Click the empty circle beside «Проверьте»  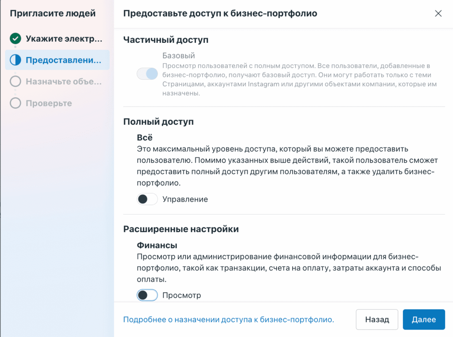[x=15, y=103]
